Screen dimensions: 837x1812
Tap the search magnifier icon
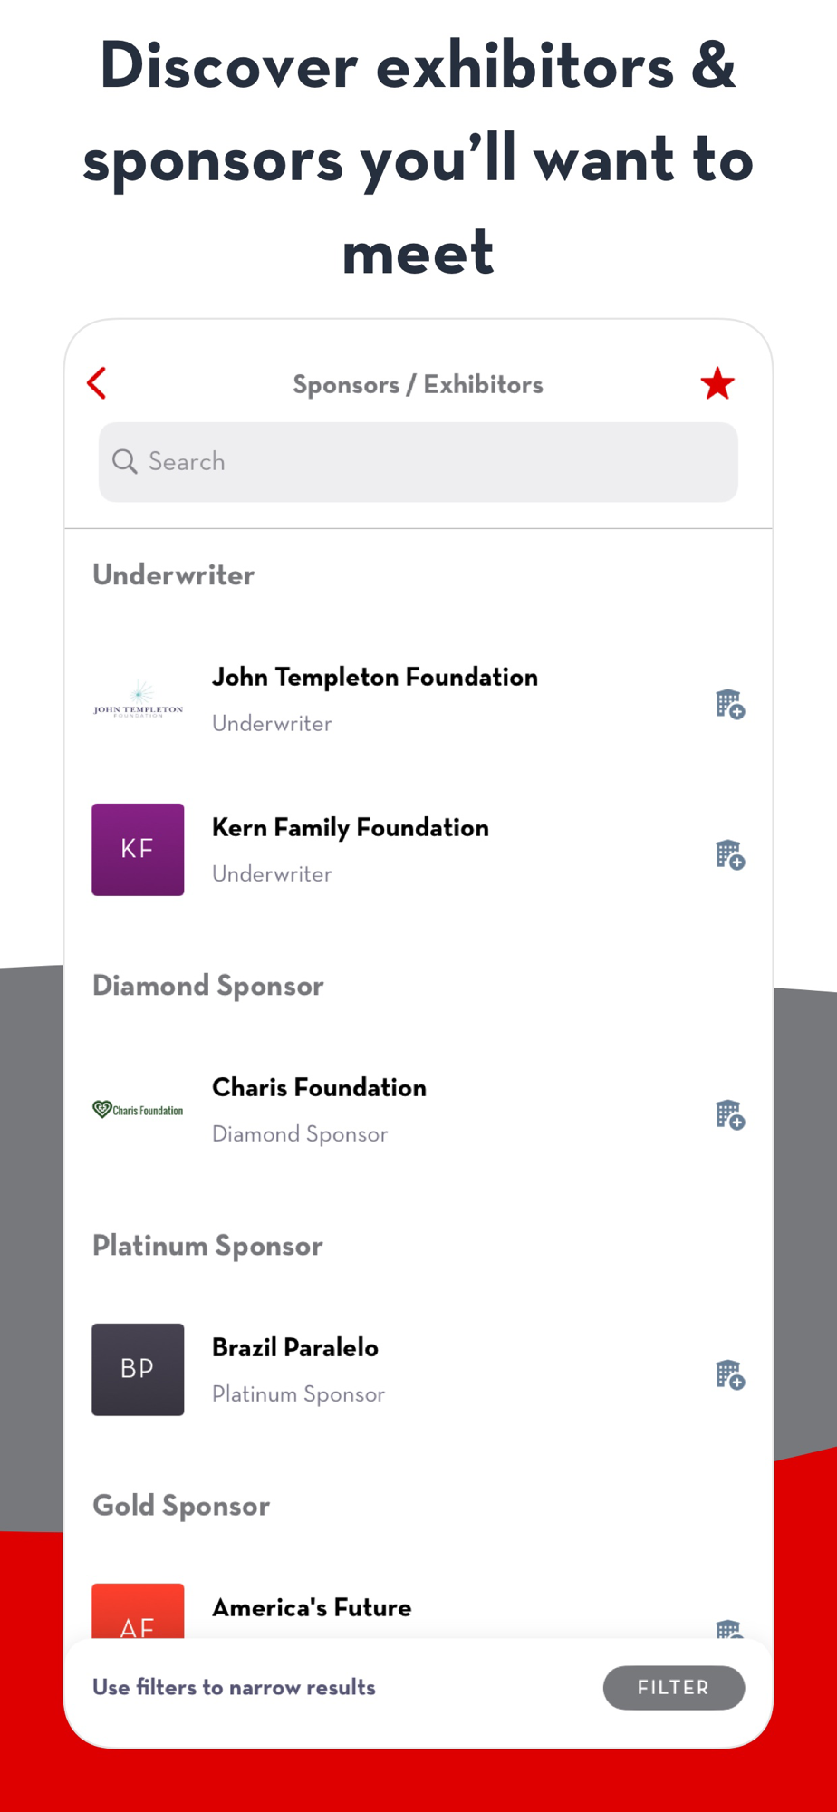coord(124,461)
